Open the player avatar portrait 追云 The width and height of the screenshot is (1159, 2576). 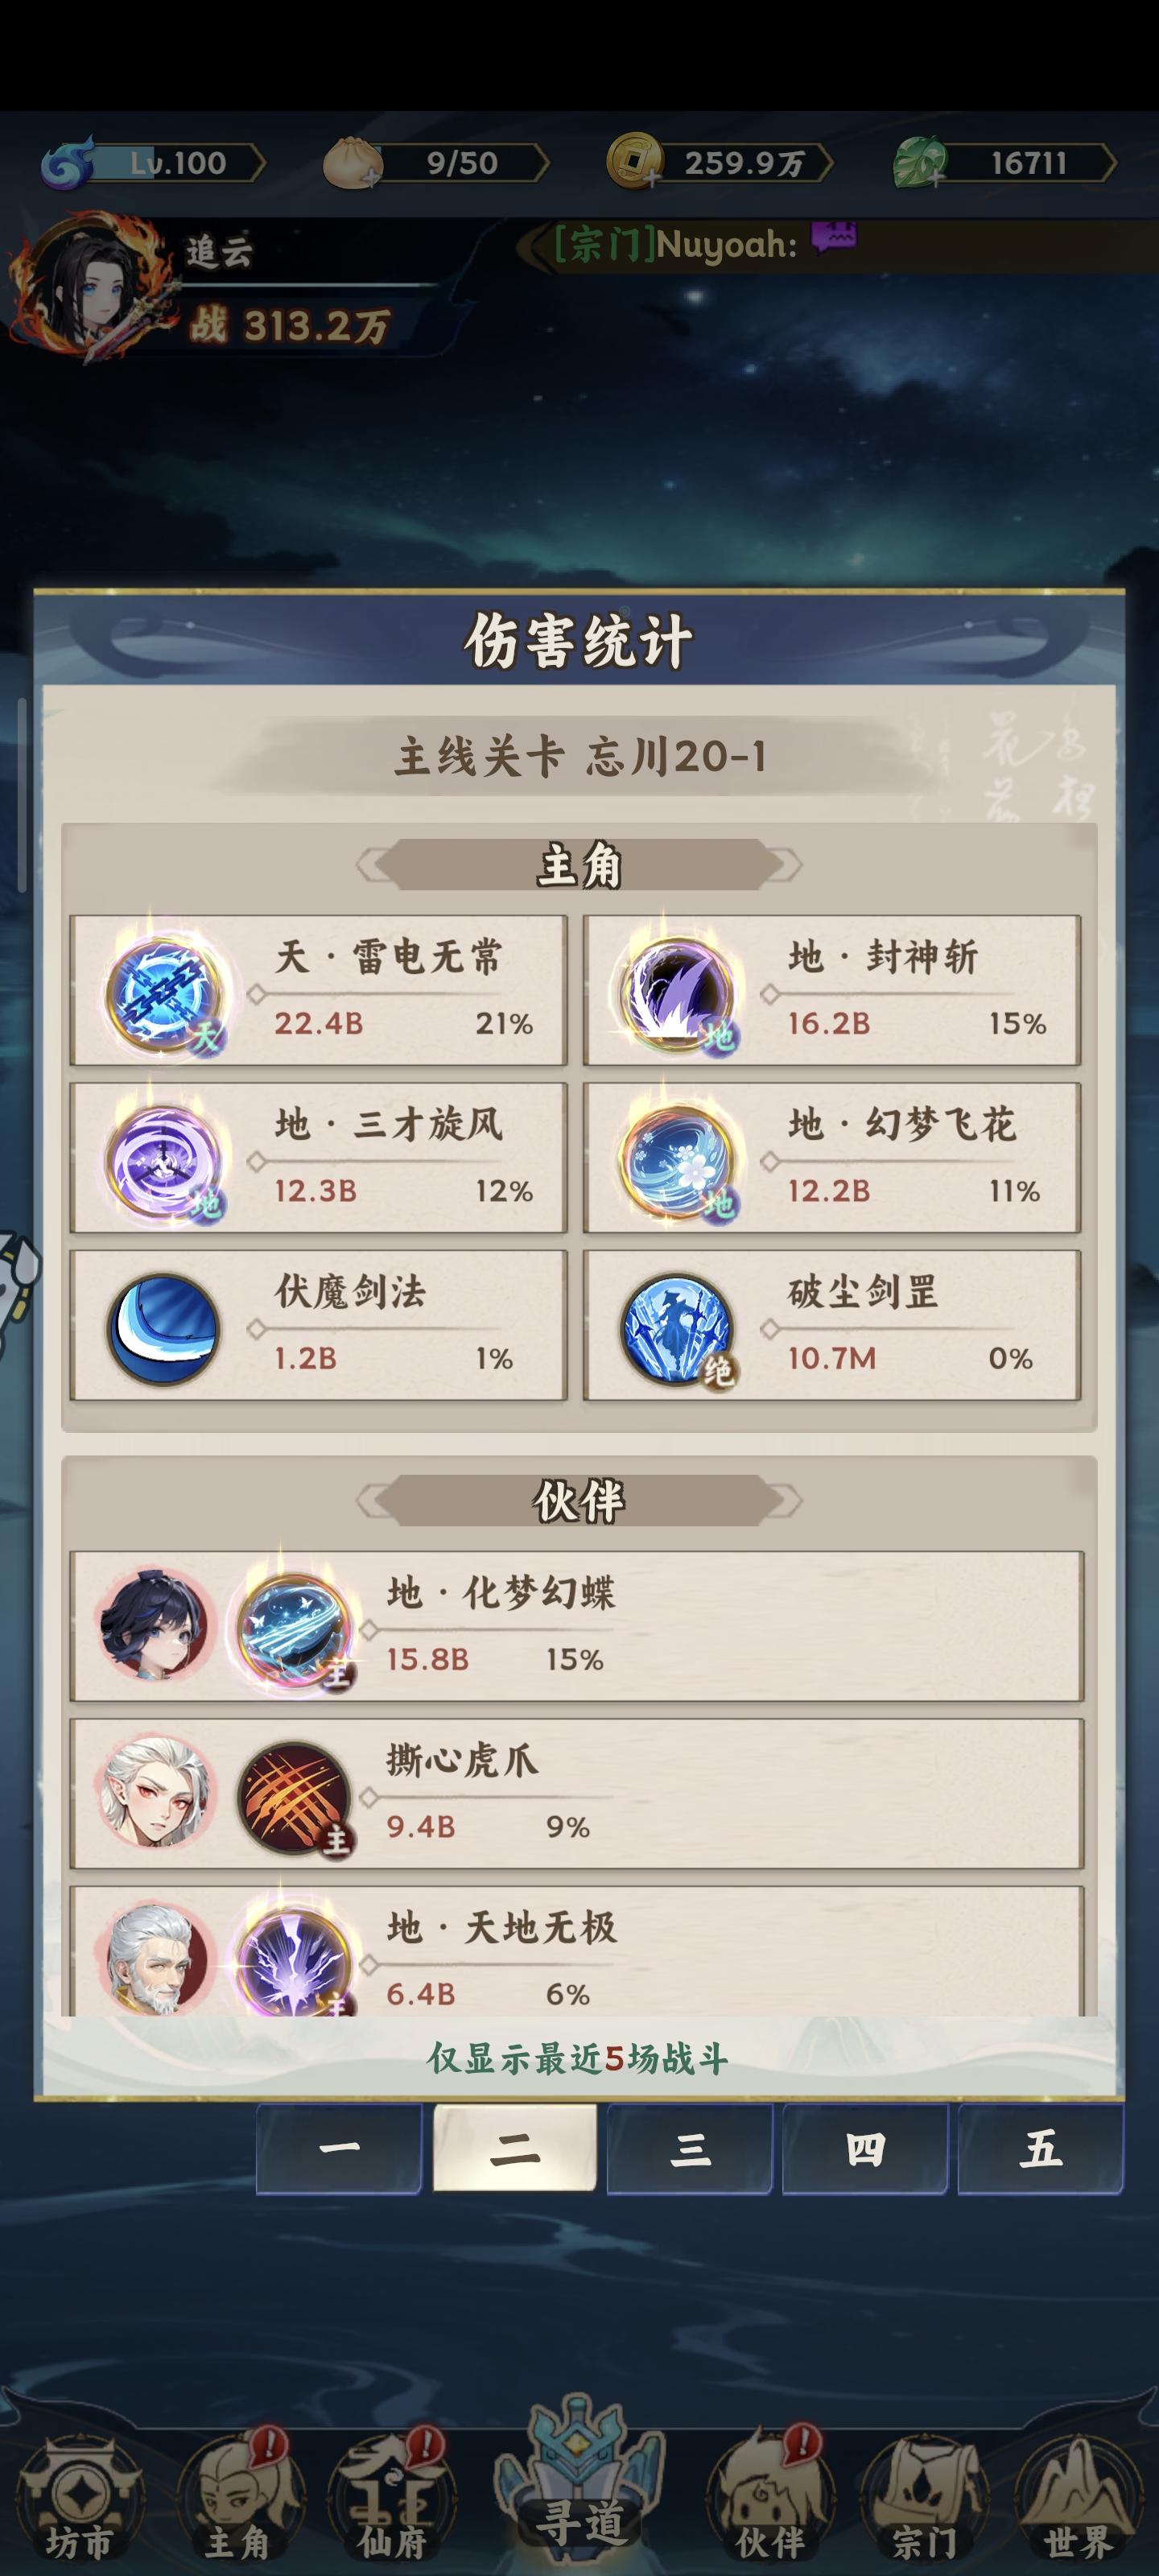tap(92, 286)
